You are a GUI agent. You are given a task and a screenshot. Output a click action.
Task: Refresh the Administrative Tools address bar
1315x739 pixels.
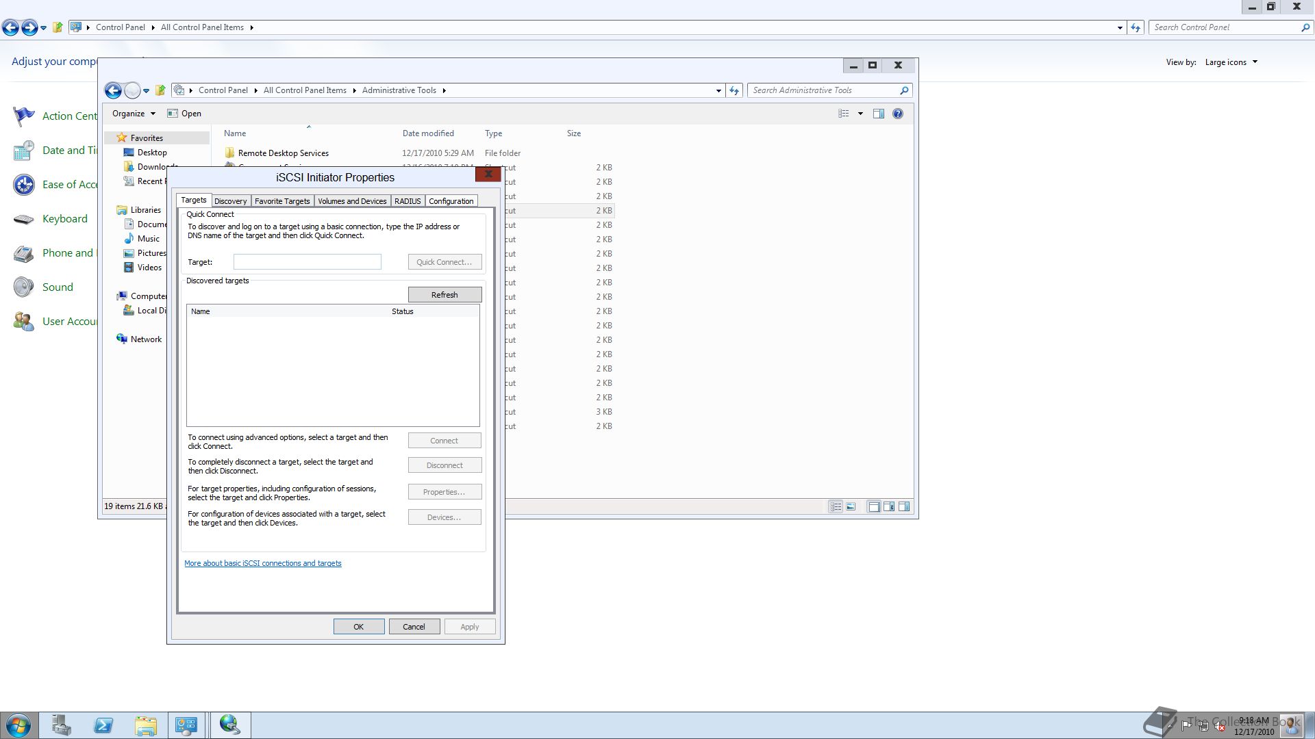(x=734, y=90)
